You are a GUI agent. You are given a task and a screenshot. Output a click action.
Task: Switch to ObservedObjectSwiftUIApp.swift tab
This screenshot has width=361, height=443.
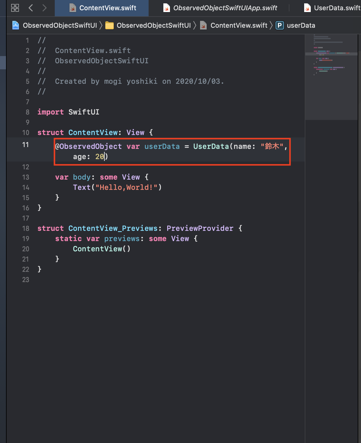coord(220,8)
